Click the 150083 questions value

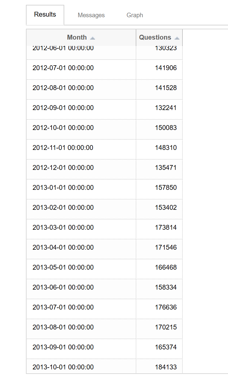tap(166, 128)
